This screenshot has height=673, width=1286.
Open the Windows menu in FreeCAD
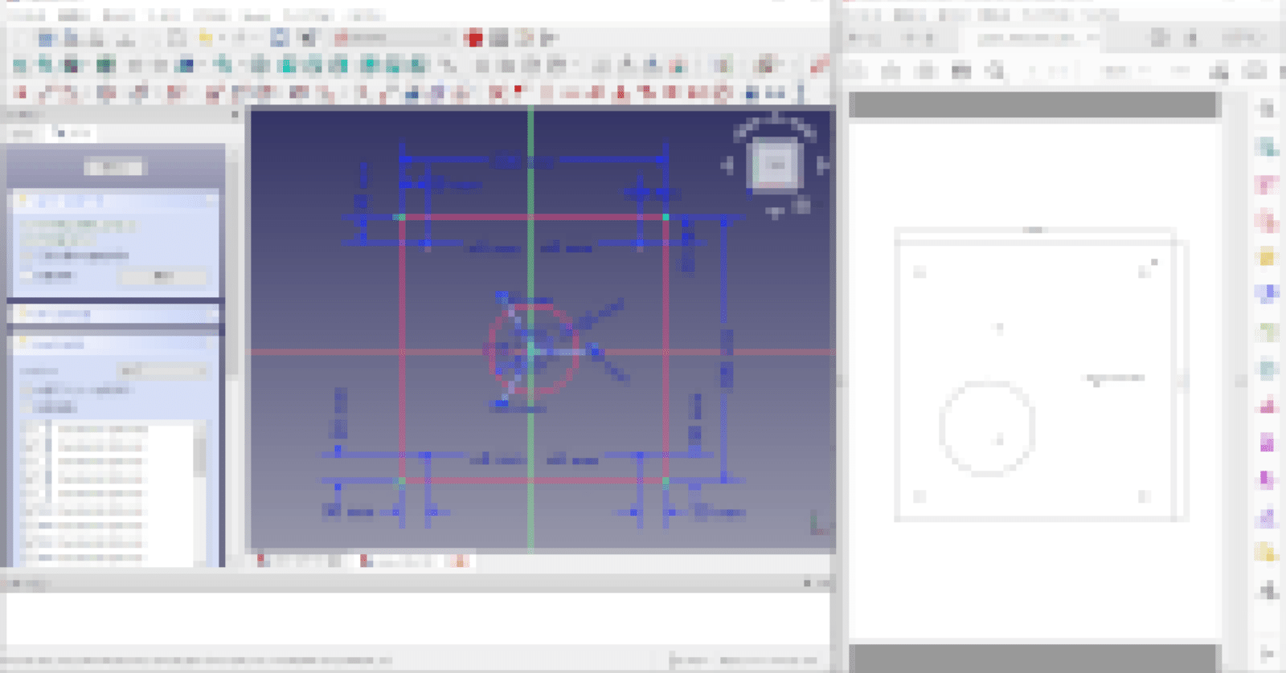pos(309,15)
